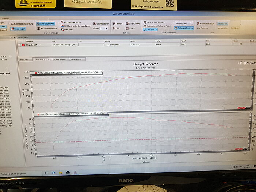Toggle Cursor zeigen option
Image resolution: width=256 pixels, height=192 pixels.
point(12,29)
